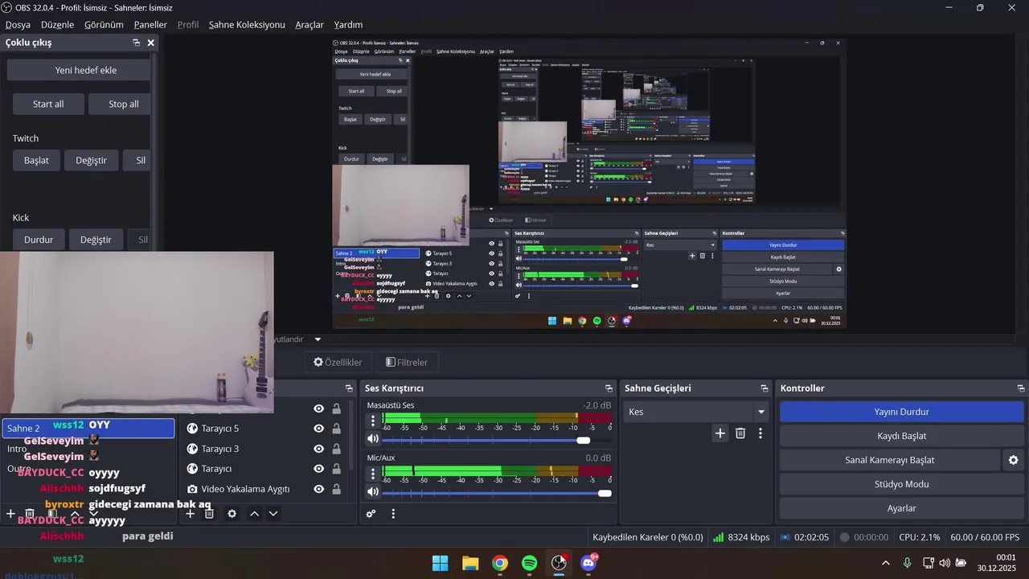Click the tray microphone icon
The width and height of the screenshot is (1029, 579).
pos(907,563)
